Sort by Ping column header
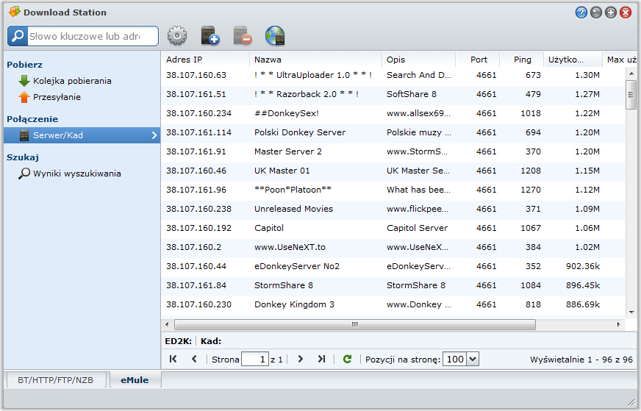641x411 pixels. (522, 60)
